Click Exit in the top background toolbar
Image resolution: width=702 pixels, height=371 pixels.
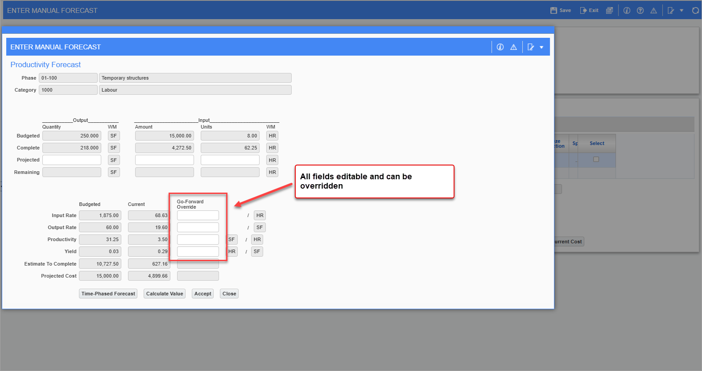(589, 10)
